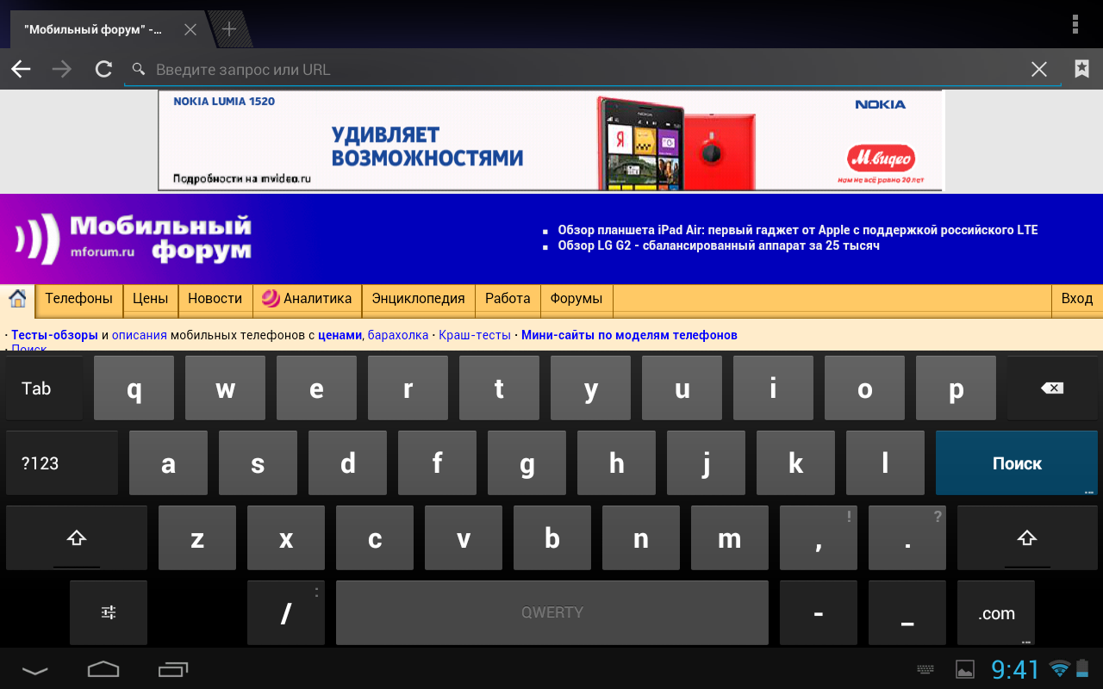Image resolution: width=1103 pixels, height=689 pixels.
Task: Tap the Wi-Fi signal status icon
Action: pyautogui.click(x=1059, y=668)
